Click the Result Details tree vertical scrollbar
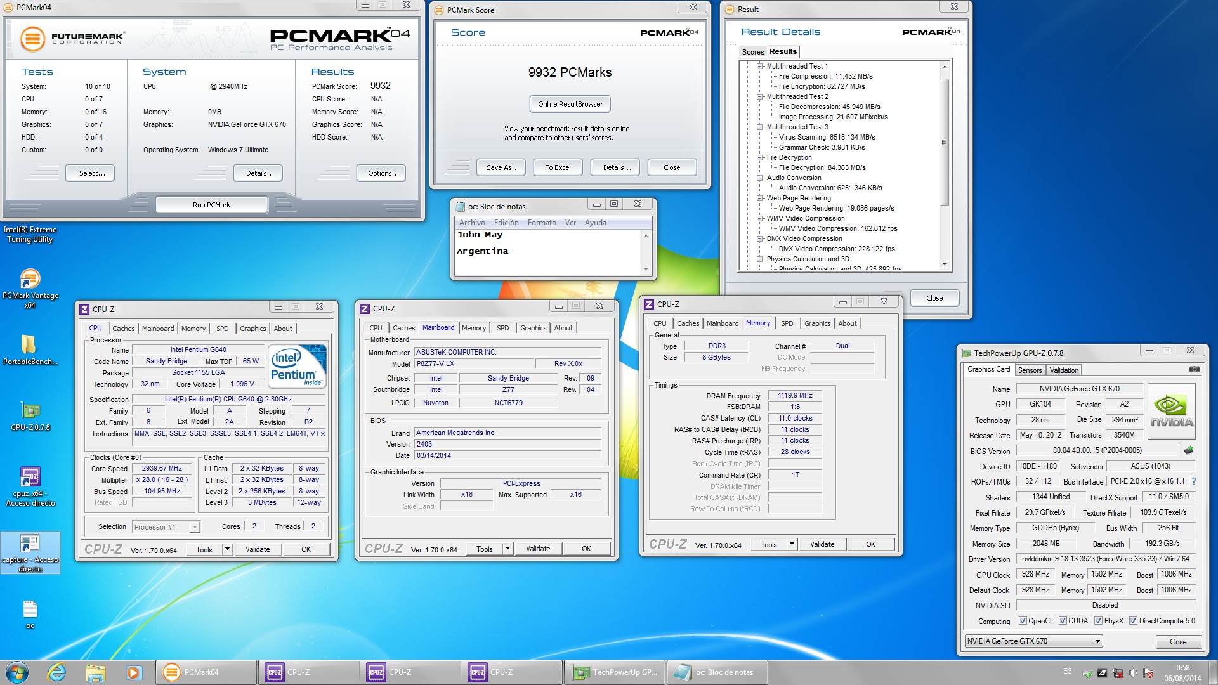This screenshot has height=685, width=1218. click(x=944, y=165)
